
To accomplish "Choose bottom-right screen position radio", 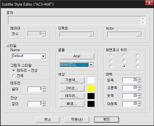I will (x=137, y=66).
